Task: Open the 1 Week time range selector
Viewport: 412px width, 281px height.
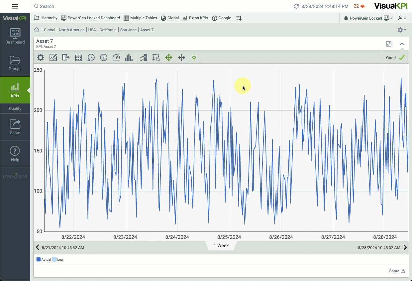Action: [221, 246]
